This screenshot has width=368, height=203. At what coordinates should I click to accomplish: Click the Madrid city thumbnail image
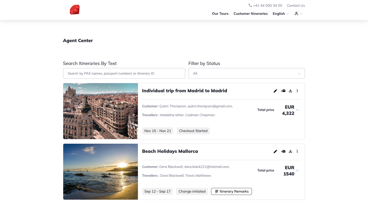[x=100, y=111]
